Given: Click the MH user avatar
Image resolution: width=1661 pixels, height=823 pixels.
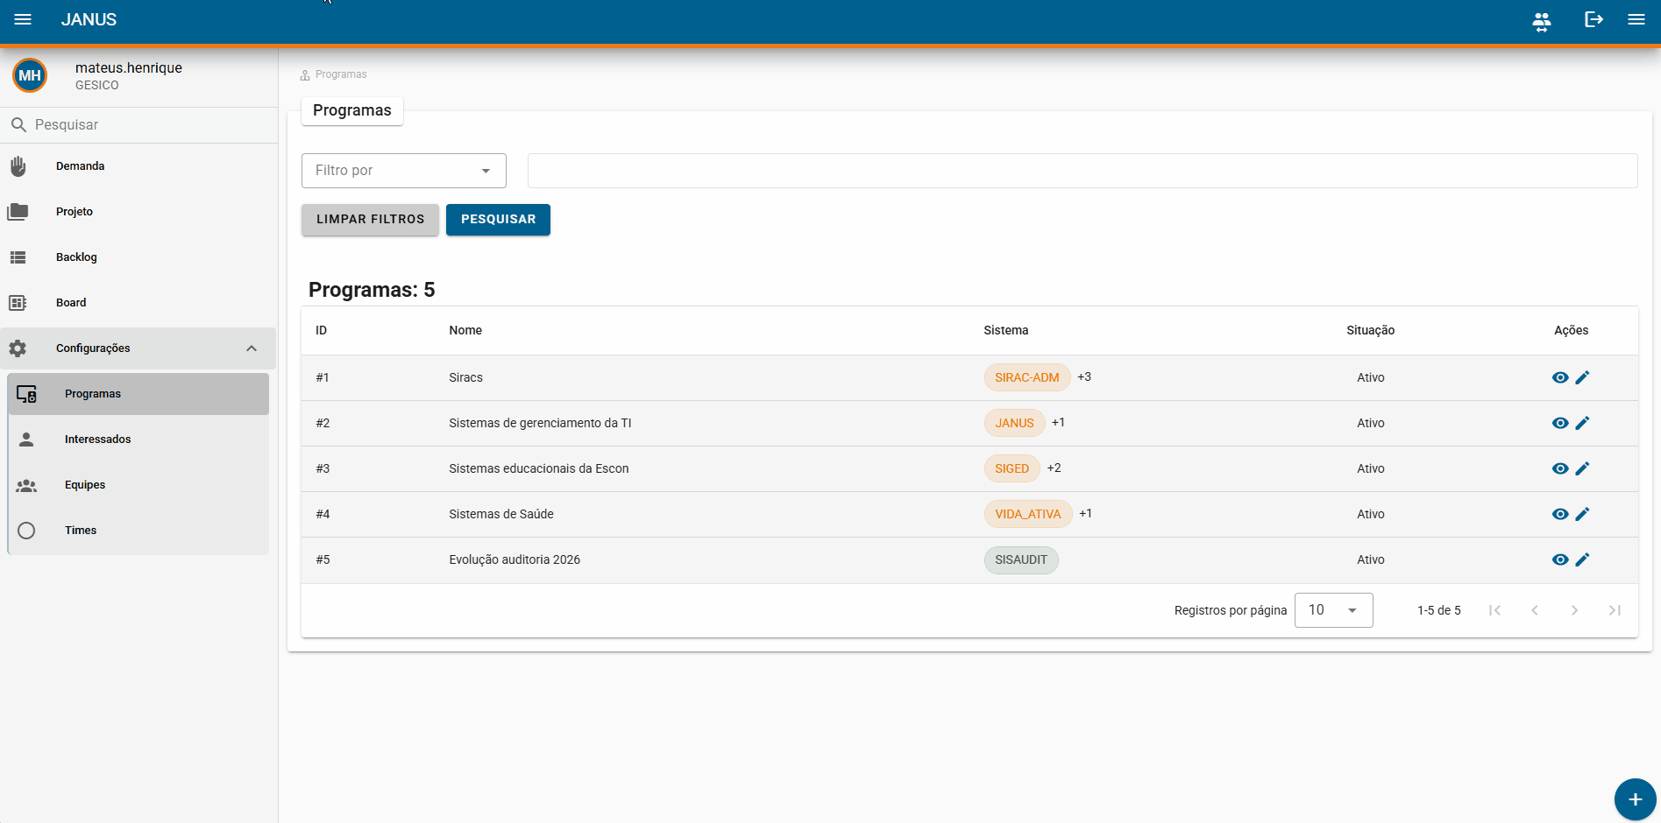Looking at the screenshot, I should pos(30,75).
